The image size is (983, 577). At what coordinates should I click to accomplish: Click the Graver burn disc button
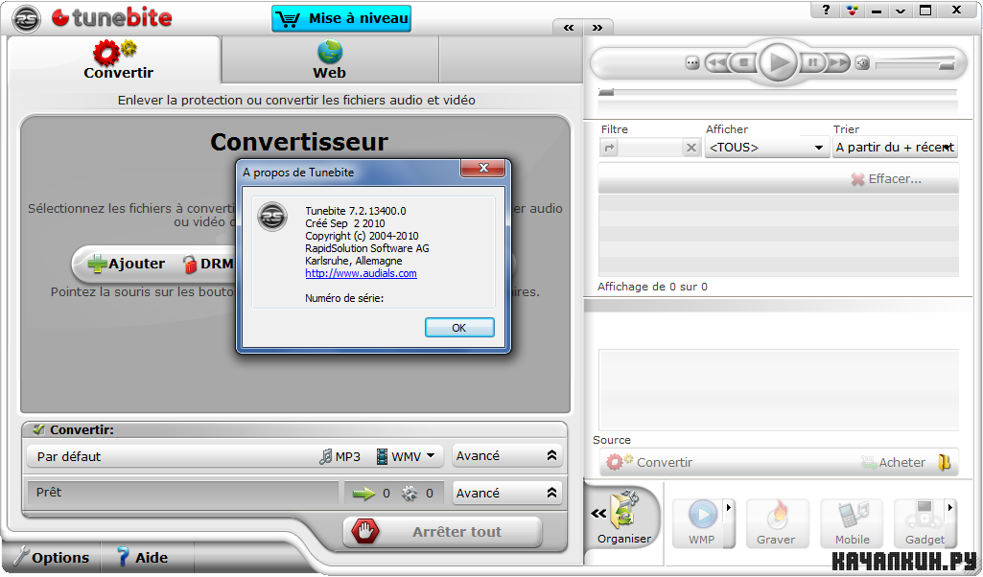(x=776, y=523)
